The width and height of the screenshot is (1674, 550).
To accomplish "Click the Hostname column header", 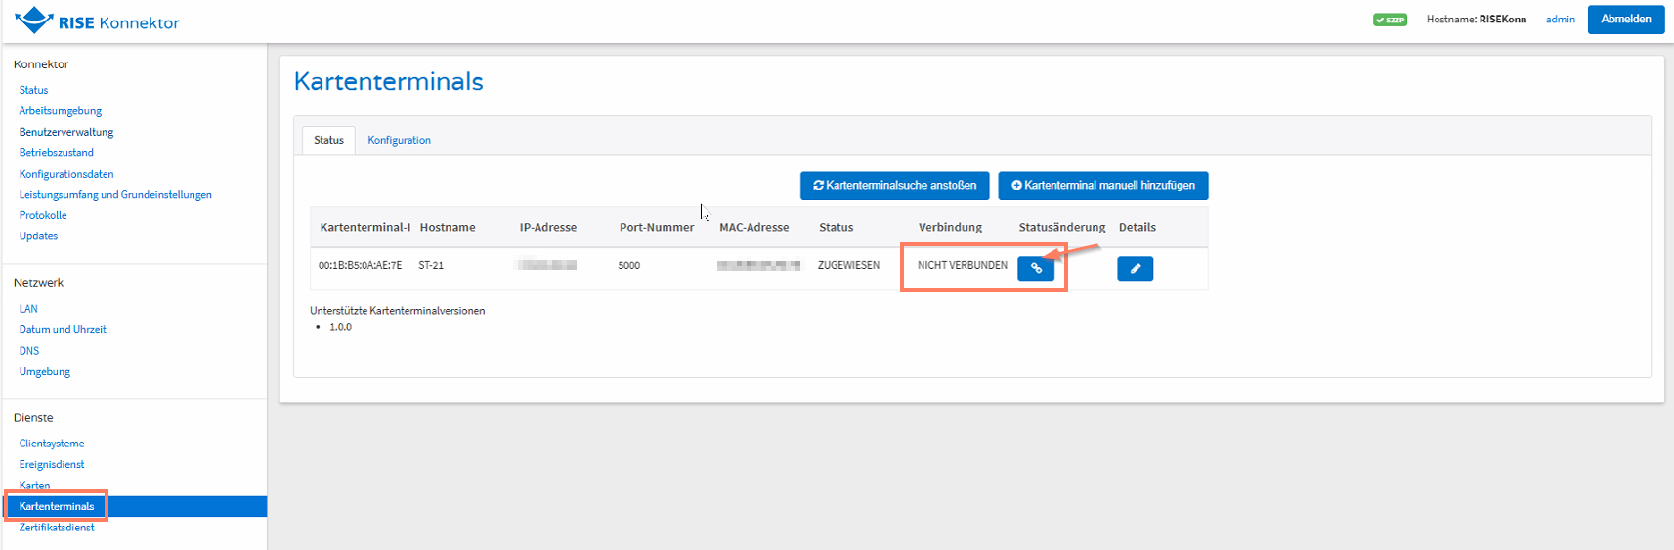I will coord(448,227).
